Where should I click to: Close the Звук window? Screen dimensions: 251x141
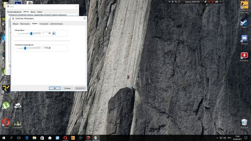[x=77, y=6]
